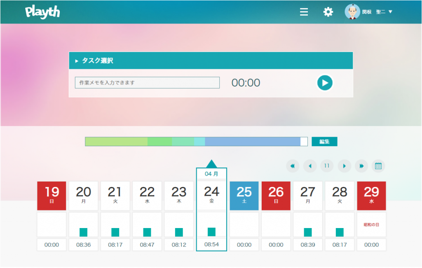Select Sunday the 26th date tile
422x268 pixels.
(x=276, y=196)
